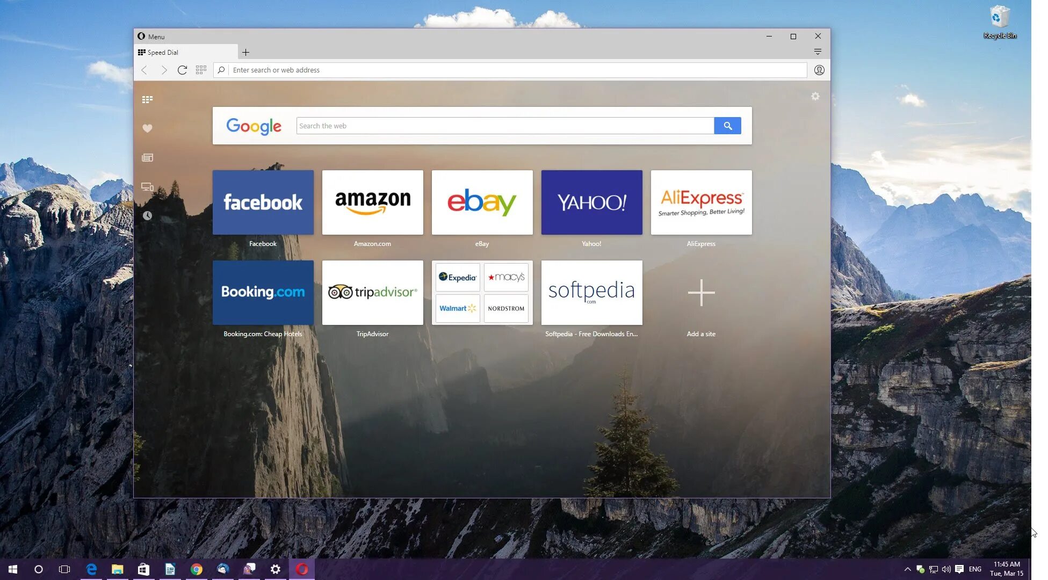Viewport: 1048px width, 580px height.
Task: Click the Booking.com: Cheap Hotels label
Action: (263, 334)
